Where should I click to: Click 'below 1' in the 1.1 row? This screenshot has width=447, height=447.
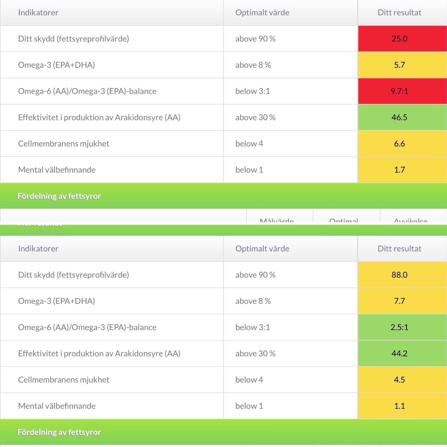(x=249, y=406)
